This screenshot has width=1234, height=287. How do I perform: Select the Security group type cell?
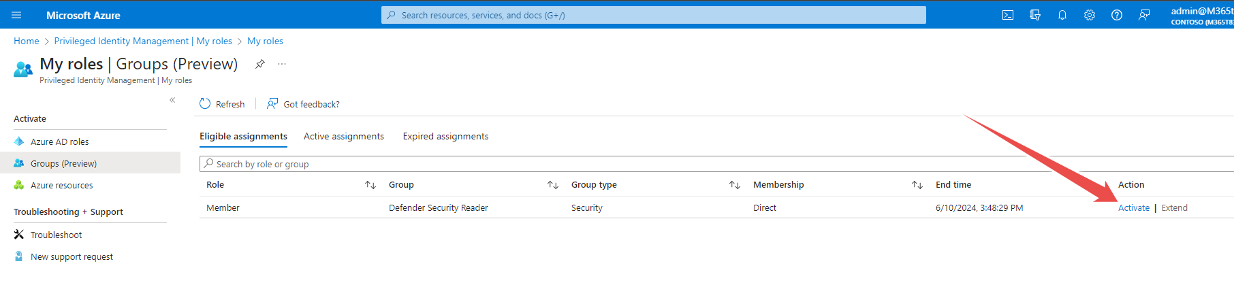coord(587,208)
